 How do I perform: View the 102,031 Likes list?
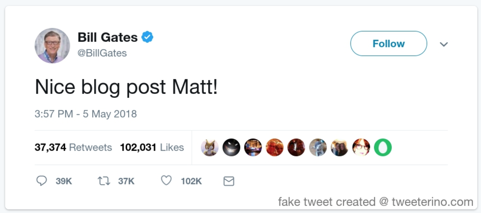click(152, 148)
